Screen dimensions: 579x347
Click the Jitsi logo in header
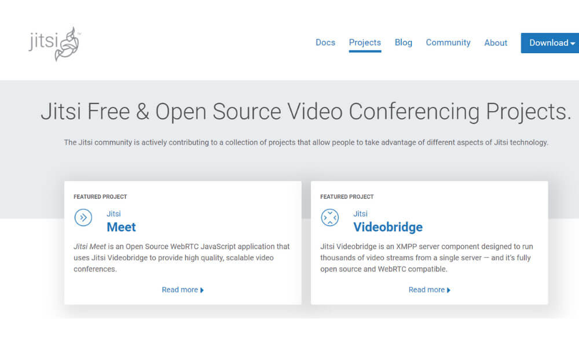click(54, 44)
